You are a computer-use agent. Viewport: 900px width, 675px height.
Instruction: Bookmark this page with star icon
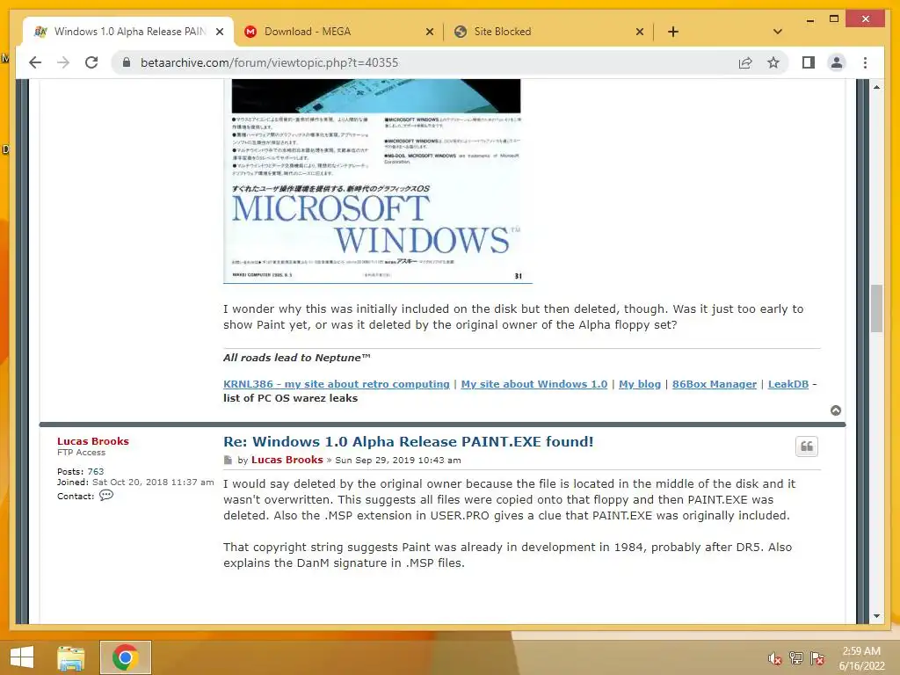773,62
